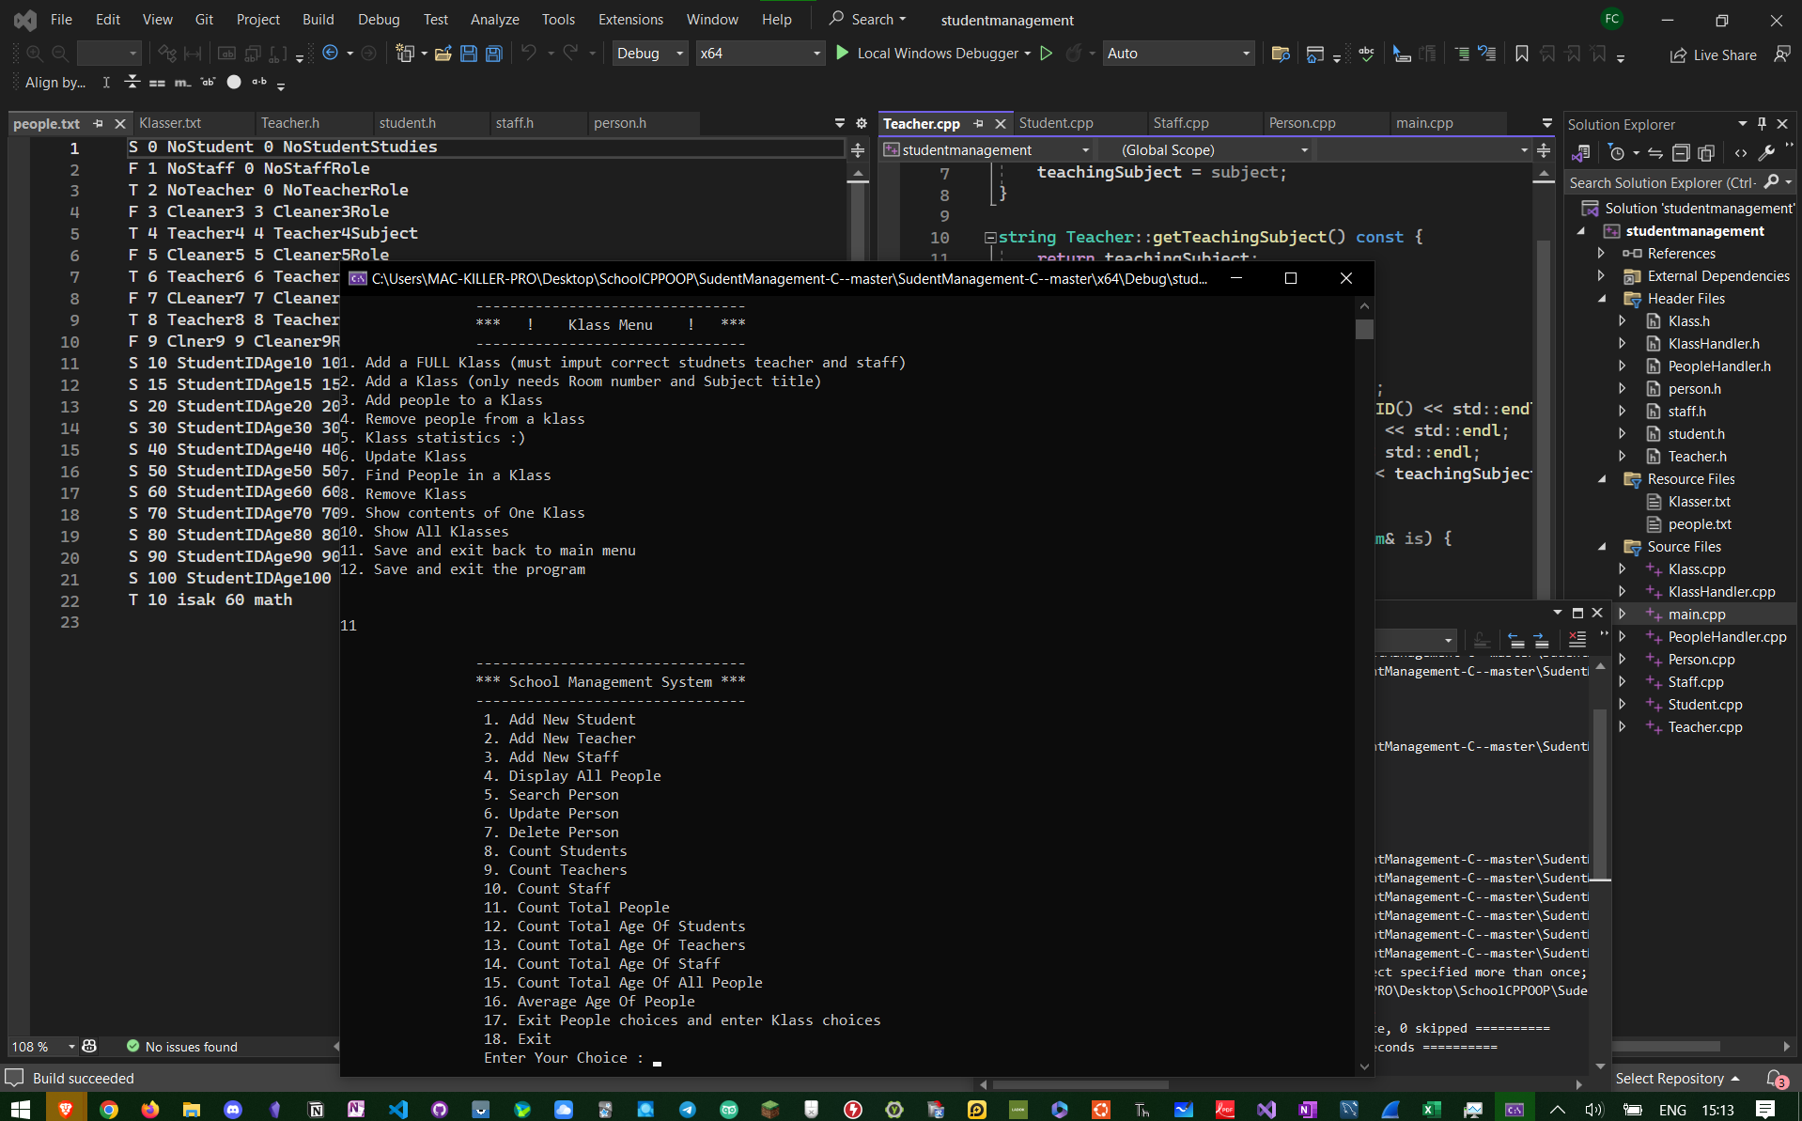Click Collapse All in Solution Explorer
This screenshot has width=1802, height=1121.
coord(1681,153)
